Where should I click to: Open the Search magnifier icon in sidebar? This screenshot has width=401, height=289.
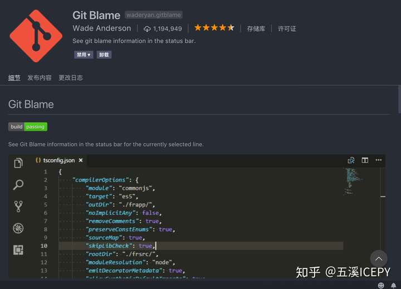click(x=18, y=184)
